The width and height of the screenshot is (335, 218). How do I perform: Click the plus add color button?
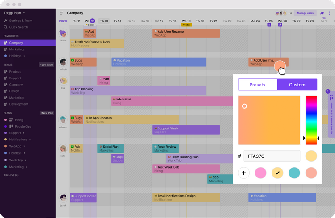(243, 173)
